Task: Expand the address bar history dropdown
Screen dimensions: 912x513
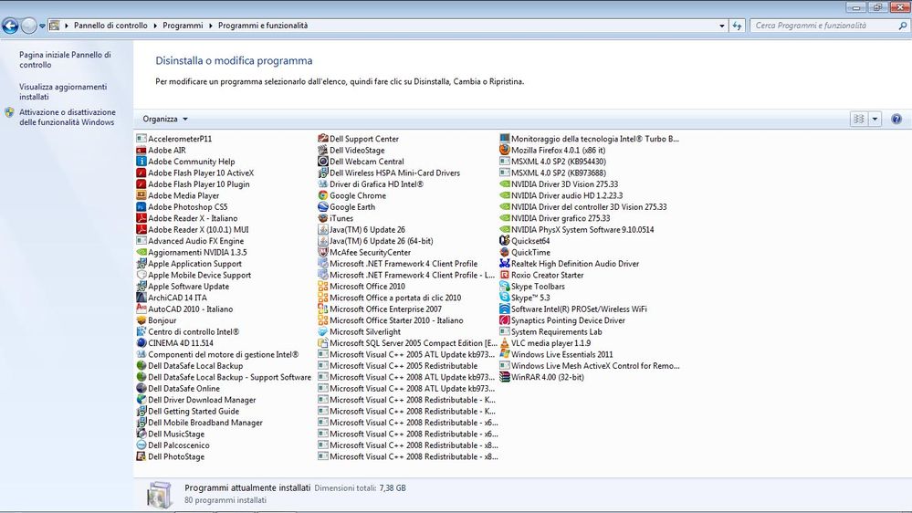Action: click(x=722, y=26)
